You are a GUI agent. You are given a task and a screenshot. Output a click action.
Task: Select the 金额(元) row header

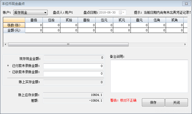[14, 30]
